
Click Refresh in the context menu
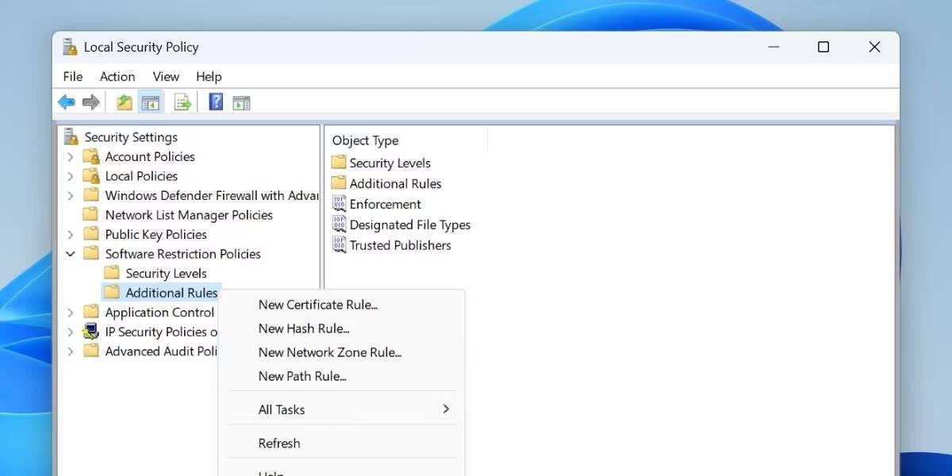click(x=278, y=443)
